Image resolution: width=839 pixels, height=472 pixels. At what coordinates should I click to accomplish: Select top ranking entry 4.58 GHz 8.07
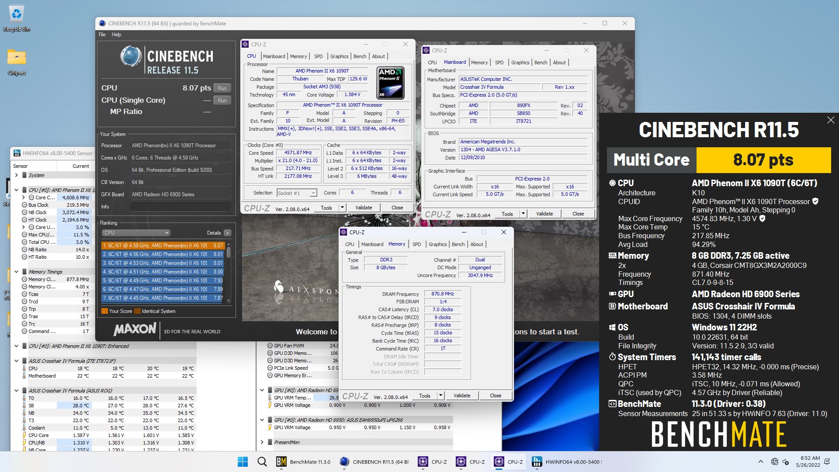tap(163, 246)
